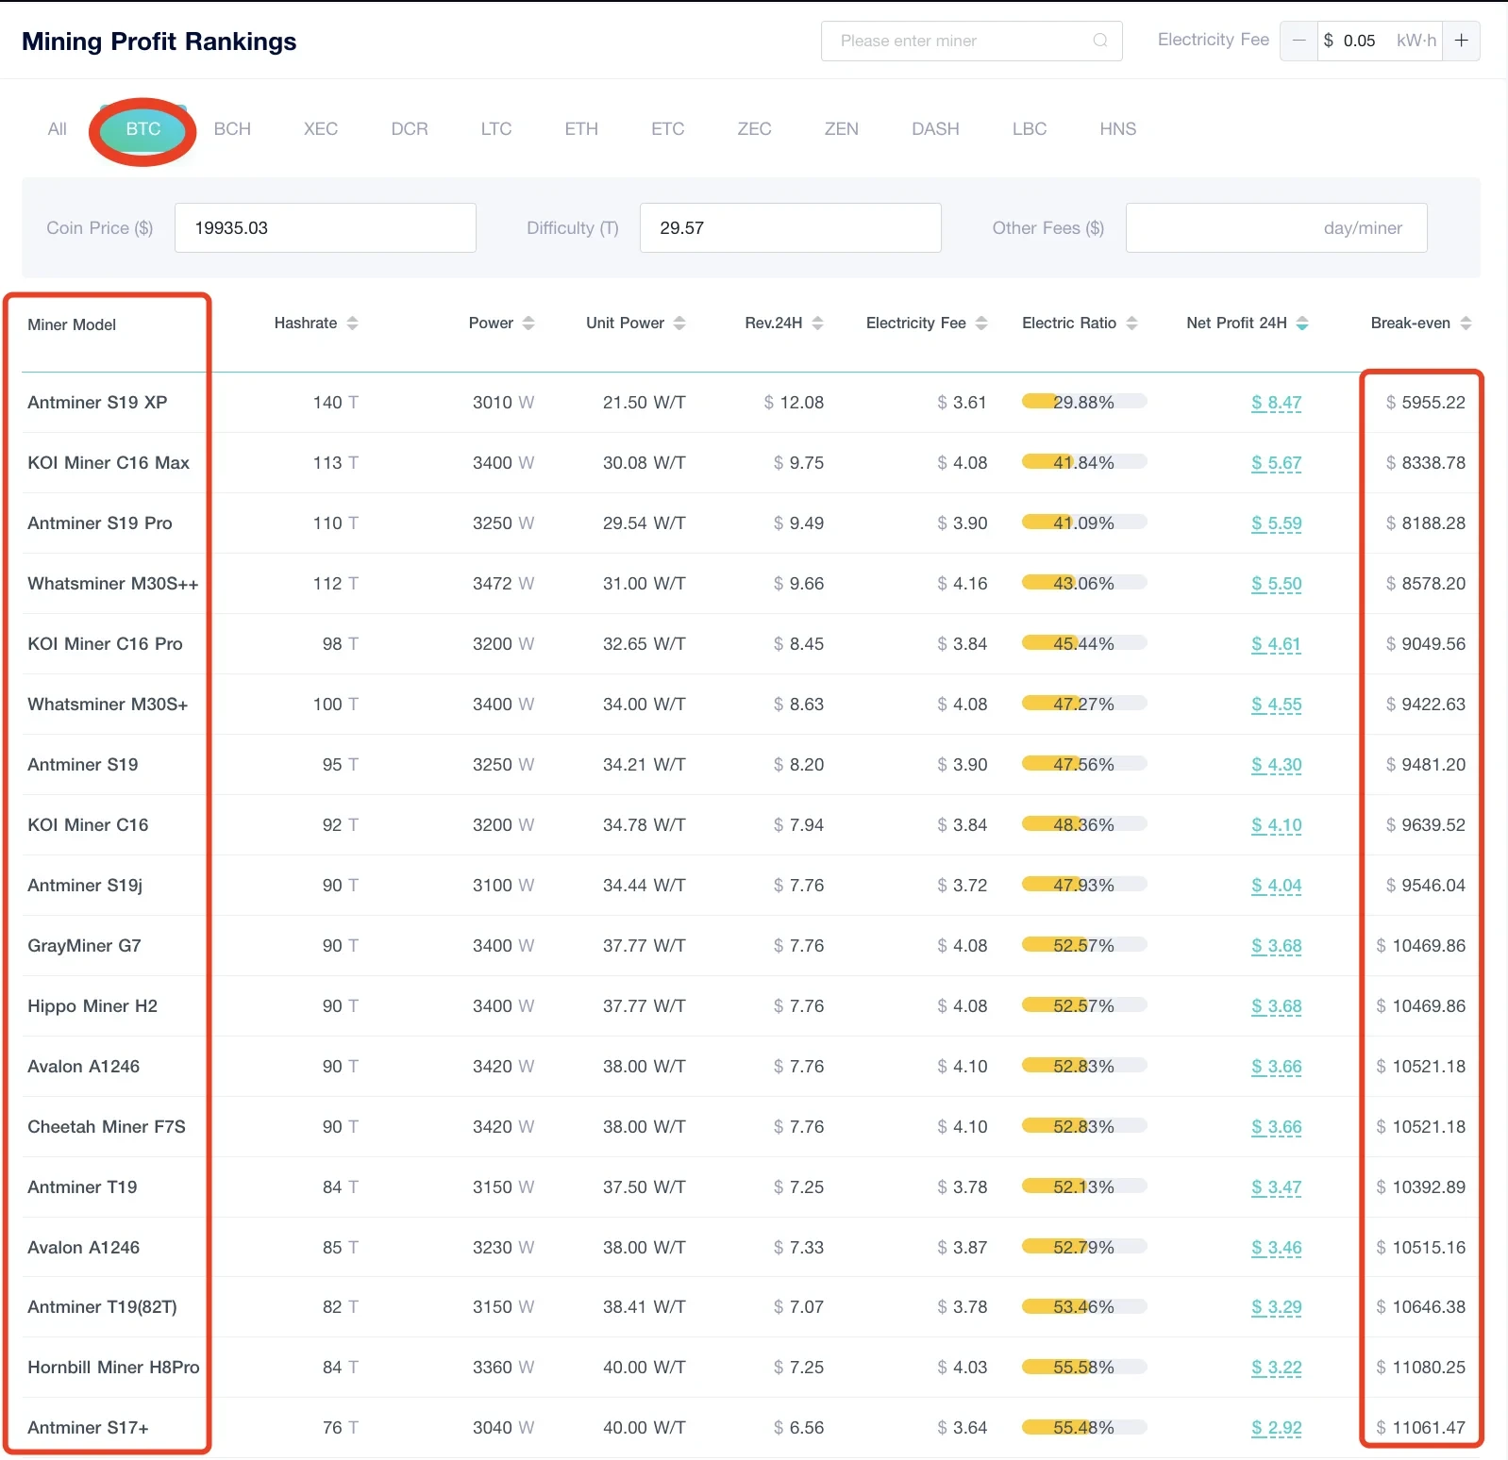This screenshot has width=1508, height=1460.
Task: Open the DASH coin tab
Action: click(934, 129)
